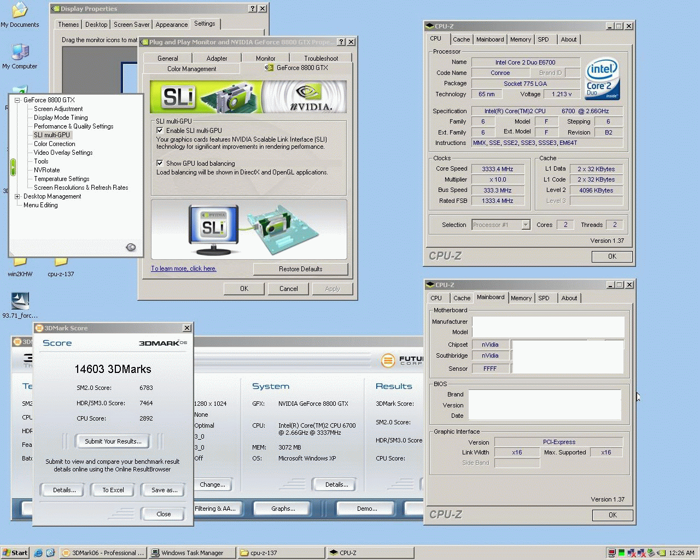Open the My Documents desktop icon
Screen dimensions: 700x560
pos(20,15)
